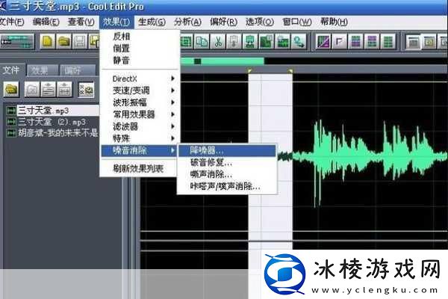Image resolution: width=448 pixels, height=299 pixels.
Task: Choose 倒置 from the effects menu
Action: pyautogui.click(x=140, y=48)
